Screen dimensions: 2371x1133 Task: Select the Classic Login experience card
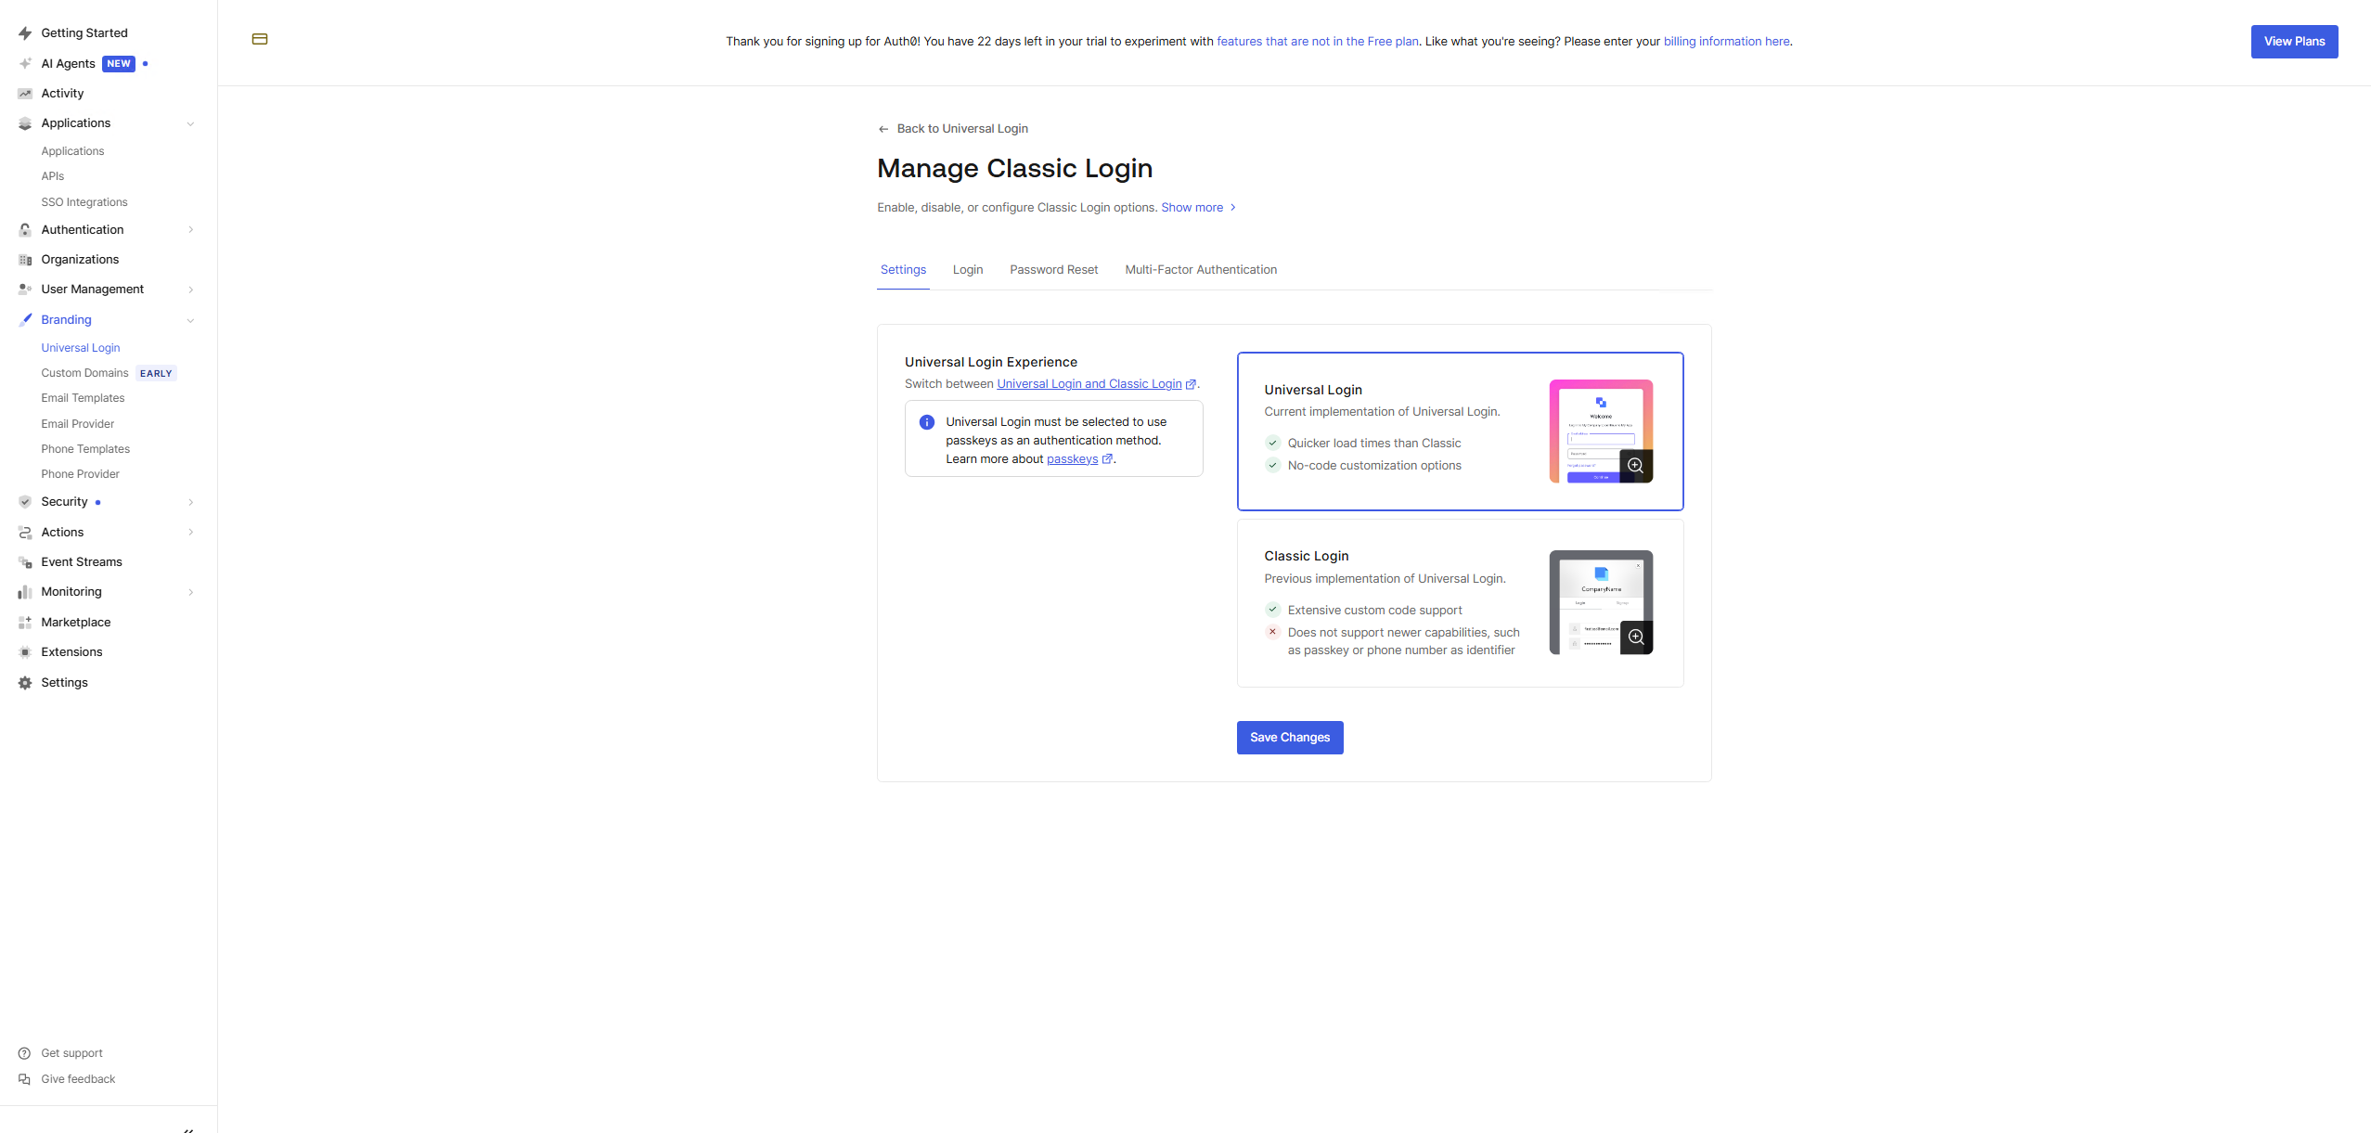1460,603
